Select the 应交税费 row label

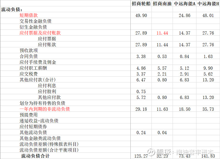[29, 74]
